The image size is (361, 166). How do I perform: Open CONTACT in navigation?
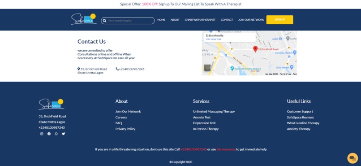tap(227, 20)
